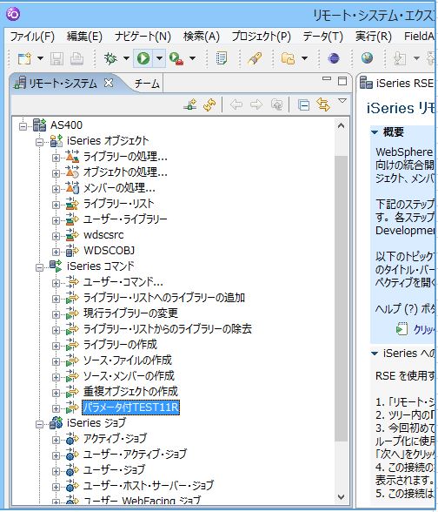
Task: Click the forward arrow in Remote Systems toolbar
Action: pyautogui.click(x=256, y=104)
